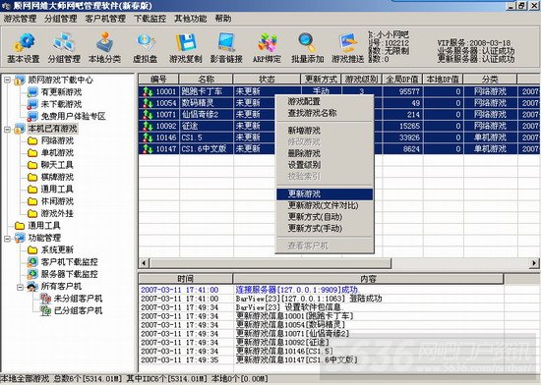Choose 游戏配置 in context menu

click(325, 101)
